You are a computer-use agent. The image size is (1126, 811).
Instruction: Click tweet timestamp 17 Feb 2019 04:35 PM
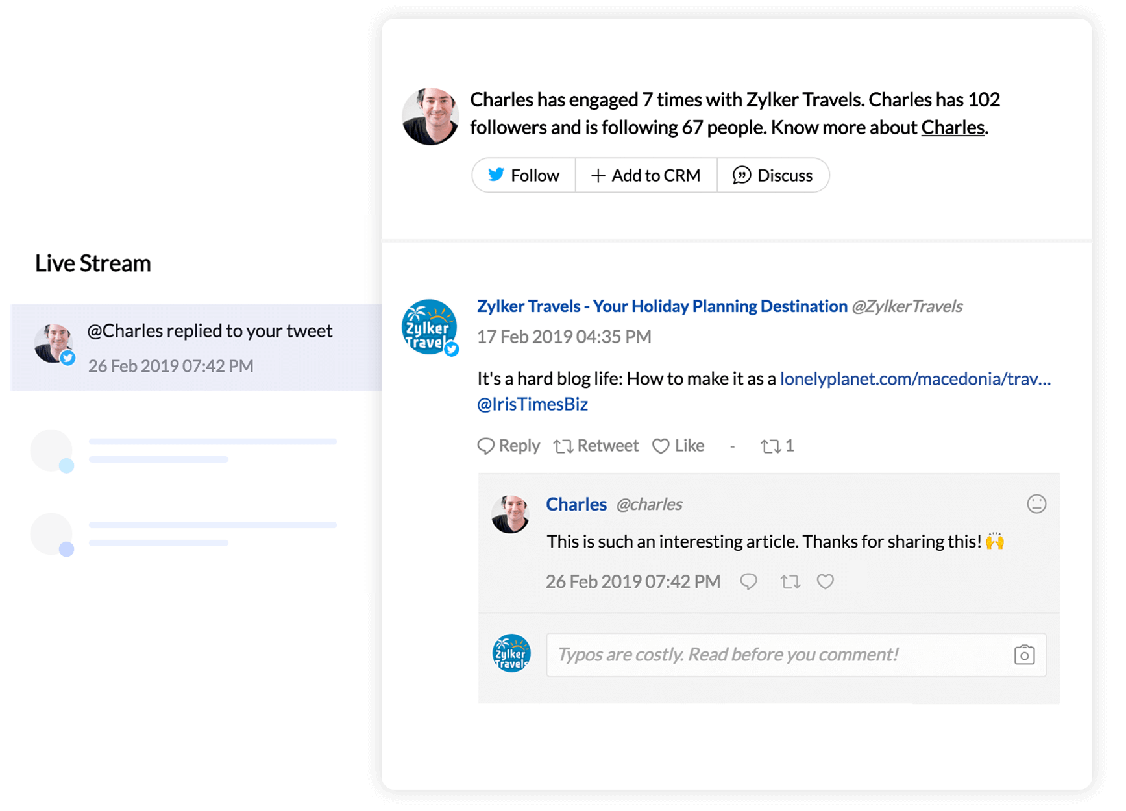pyautogui.click(x=564, y=337)
